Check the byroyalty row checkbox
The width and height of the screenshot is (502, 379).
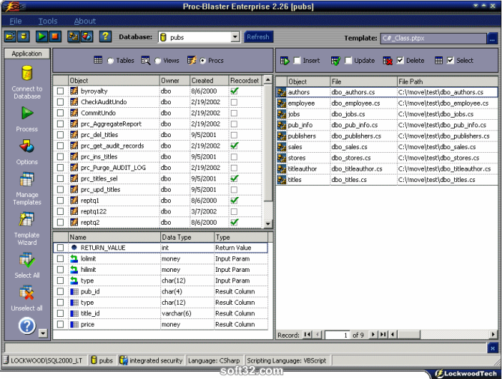[60, 91]
